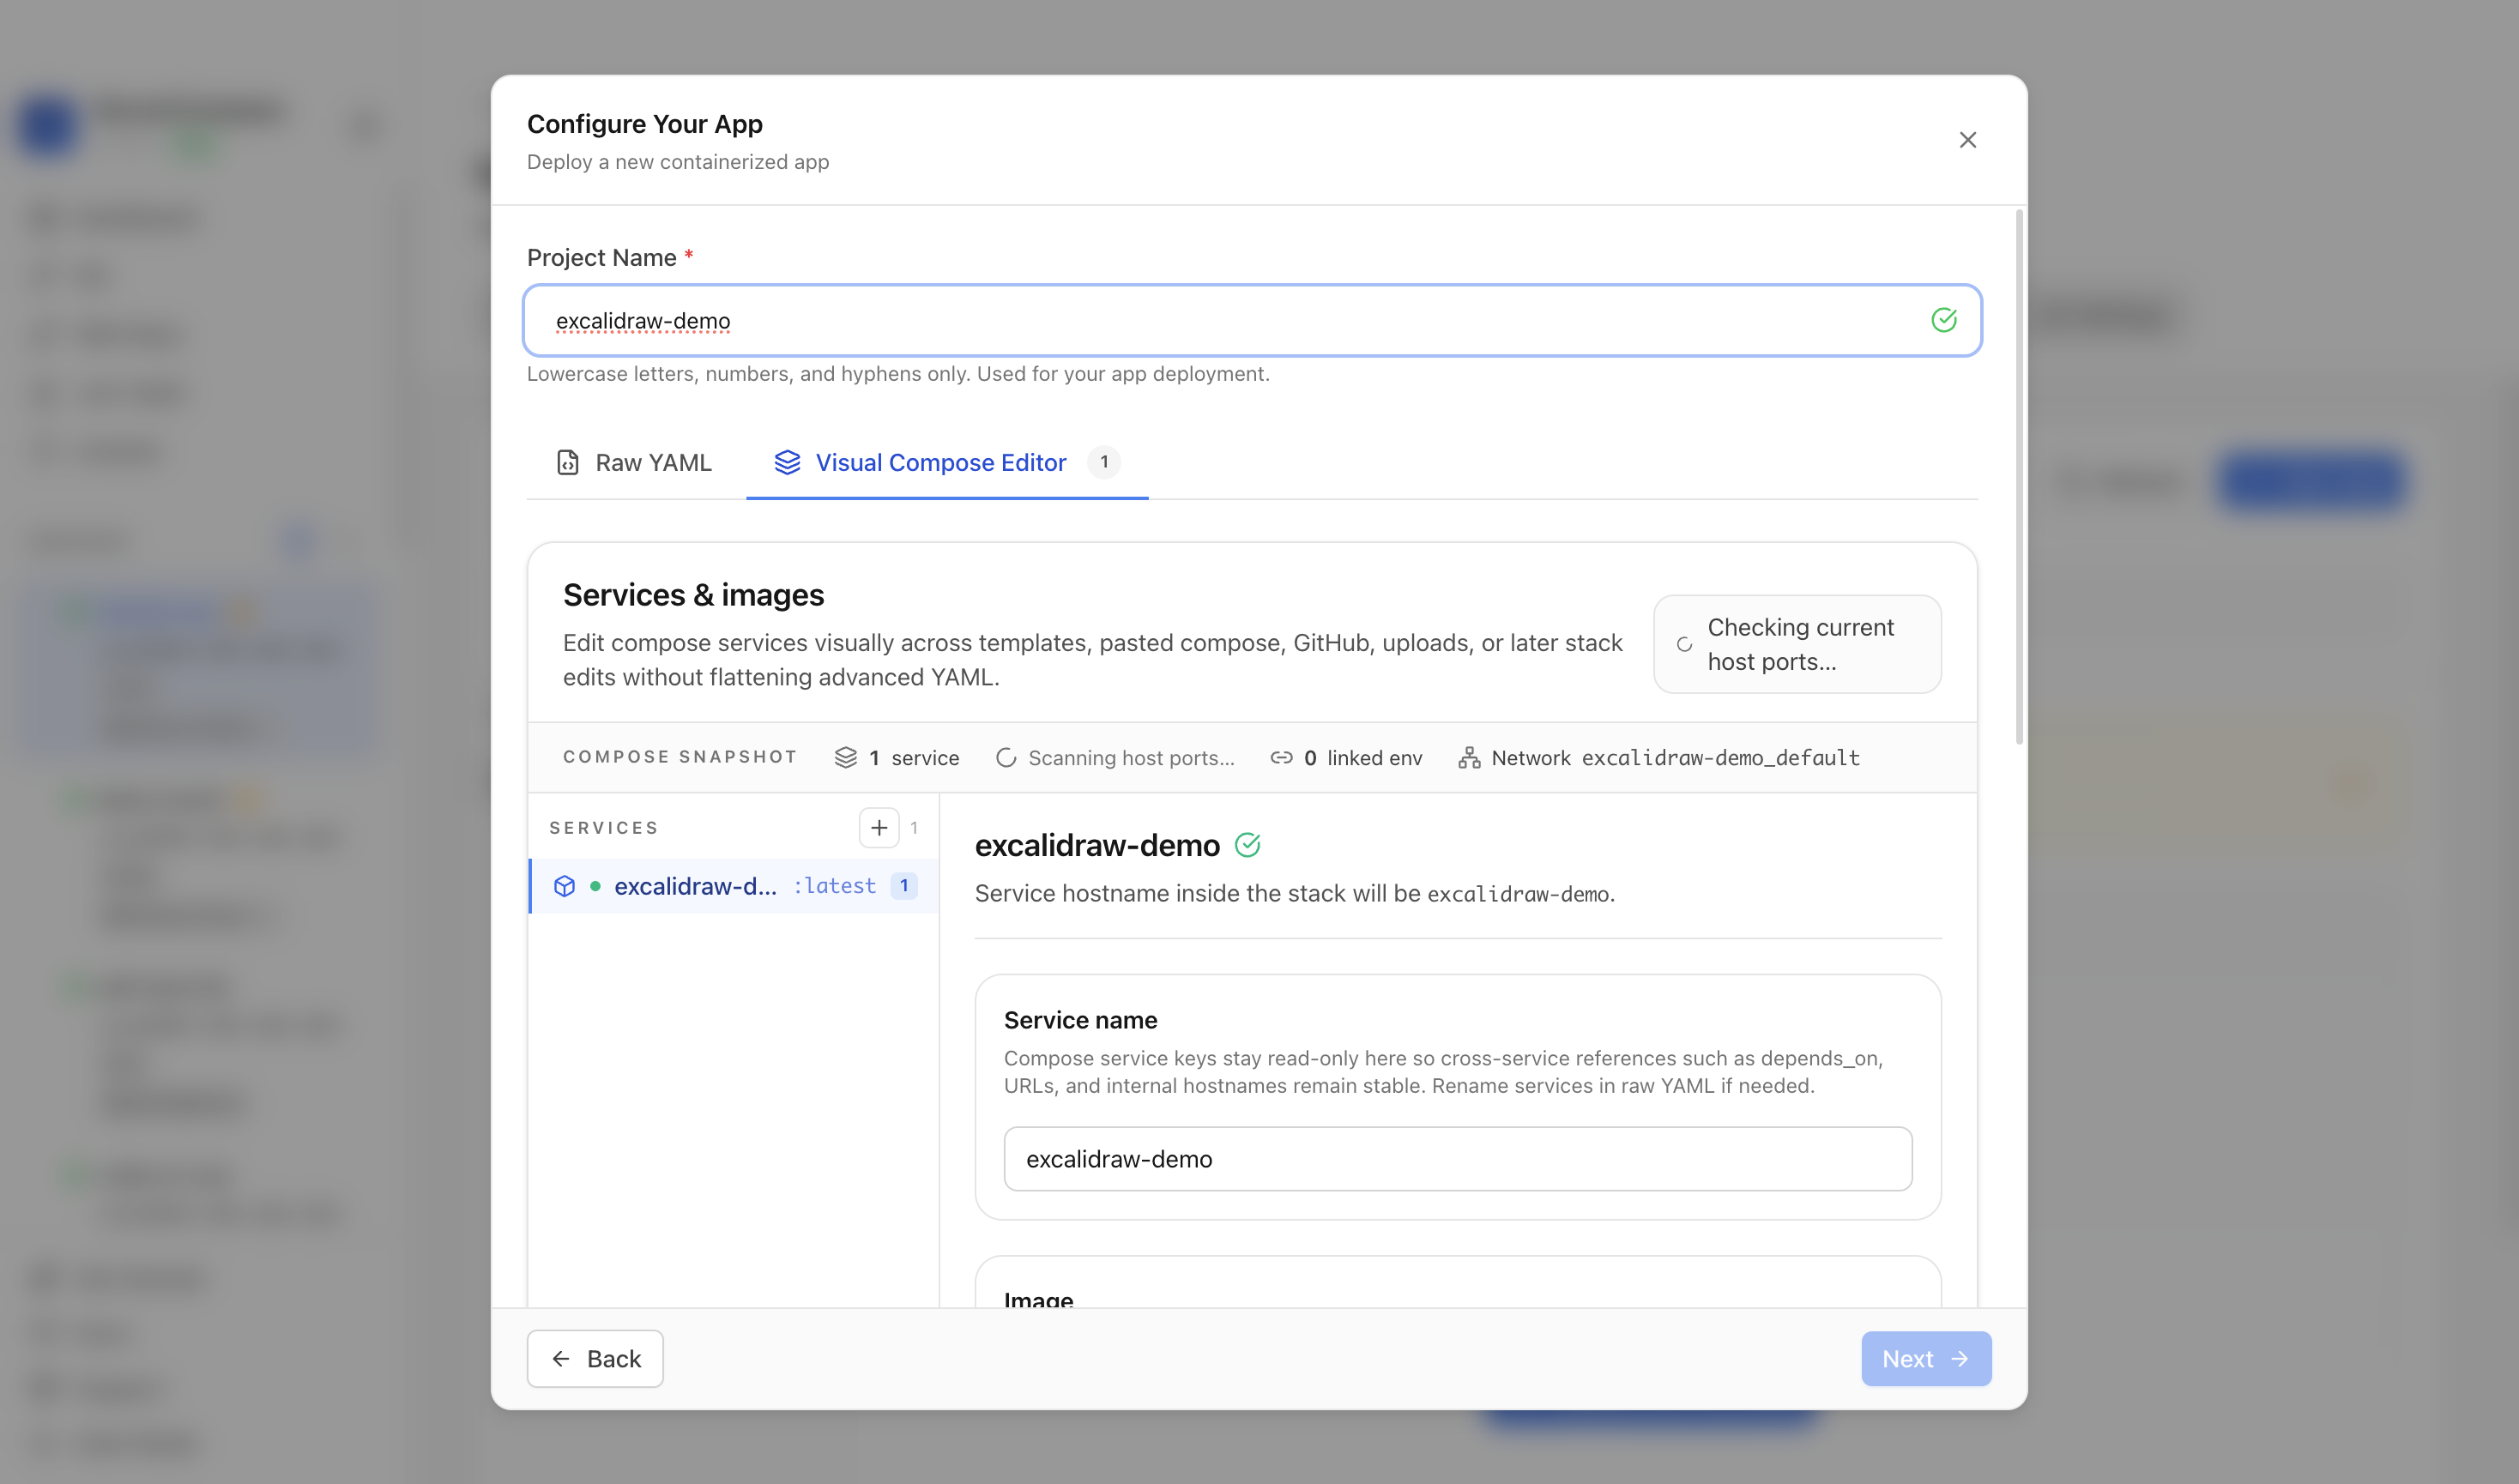Click the Scanning host ports... text
Image resolution: width=2519 pixels, height=1484 pixels.
1131,757
